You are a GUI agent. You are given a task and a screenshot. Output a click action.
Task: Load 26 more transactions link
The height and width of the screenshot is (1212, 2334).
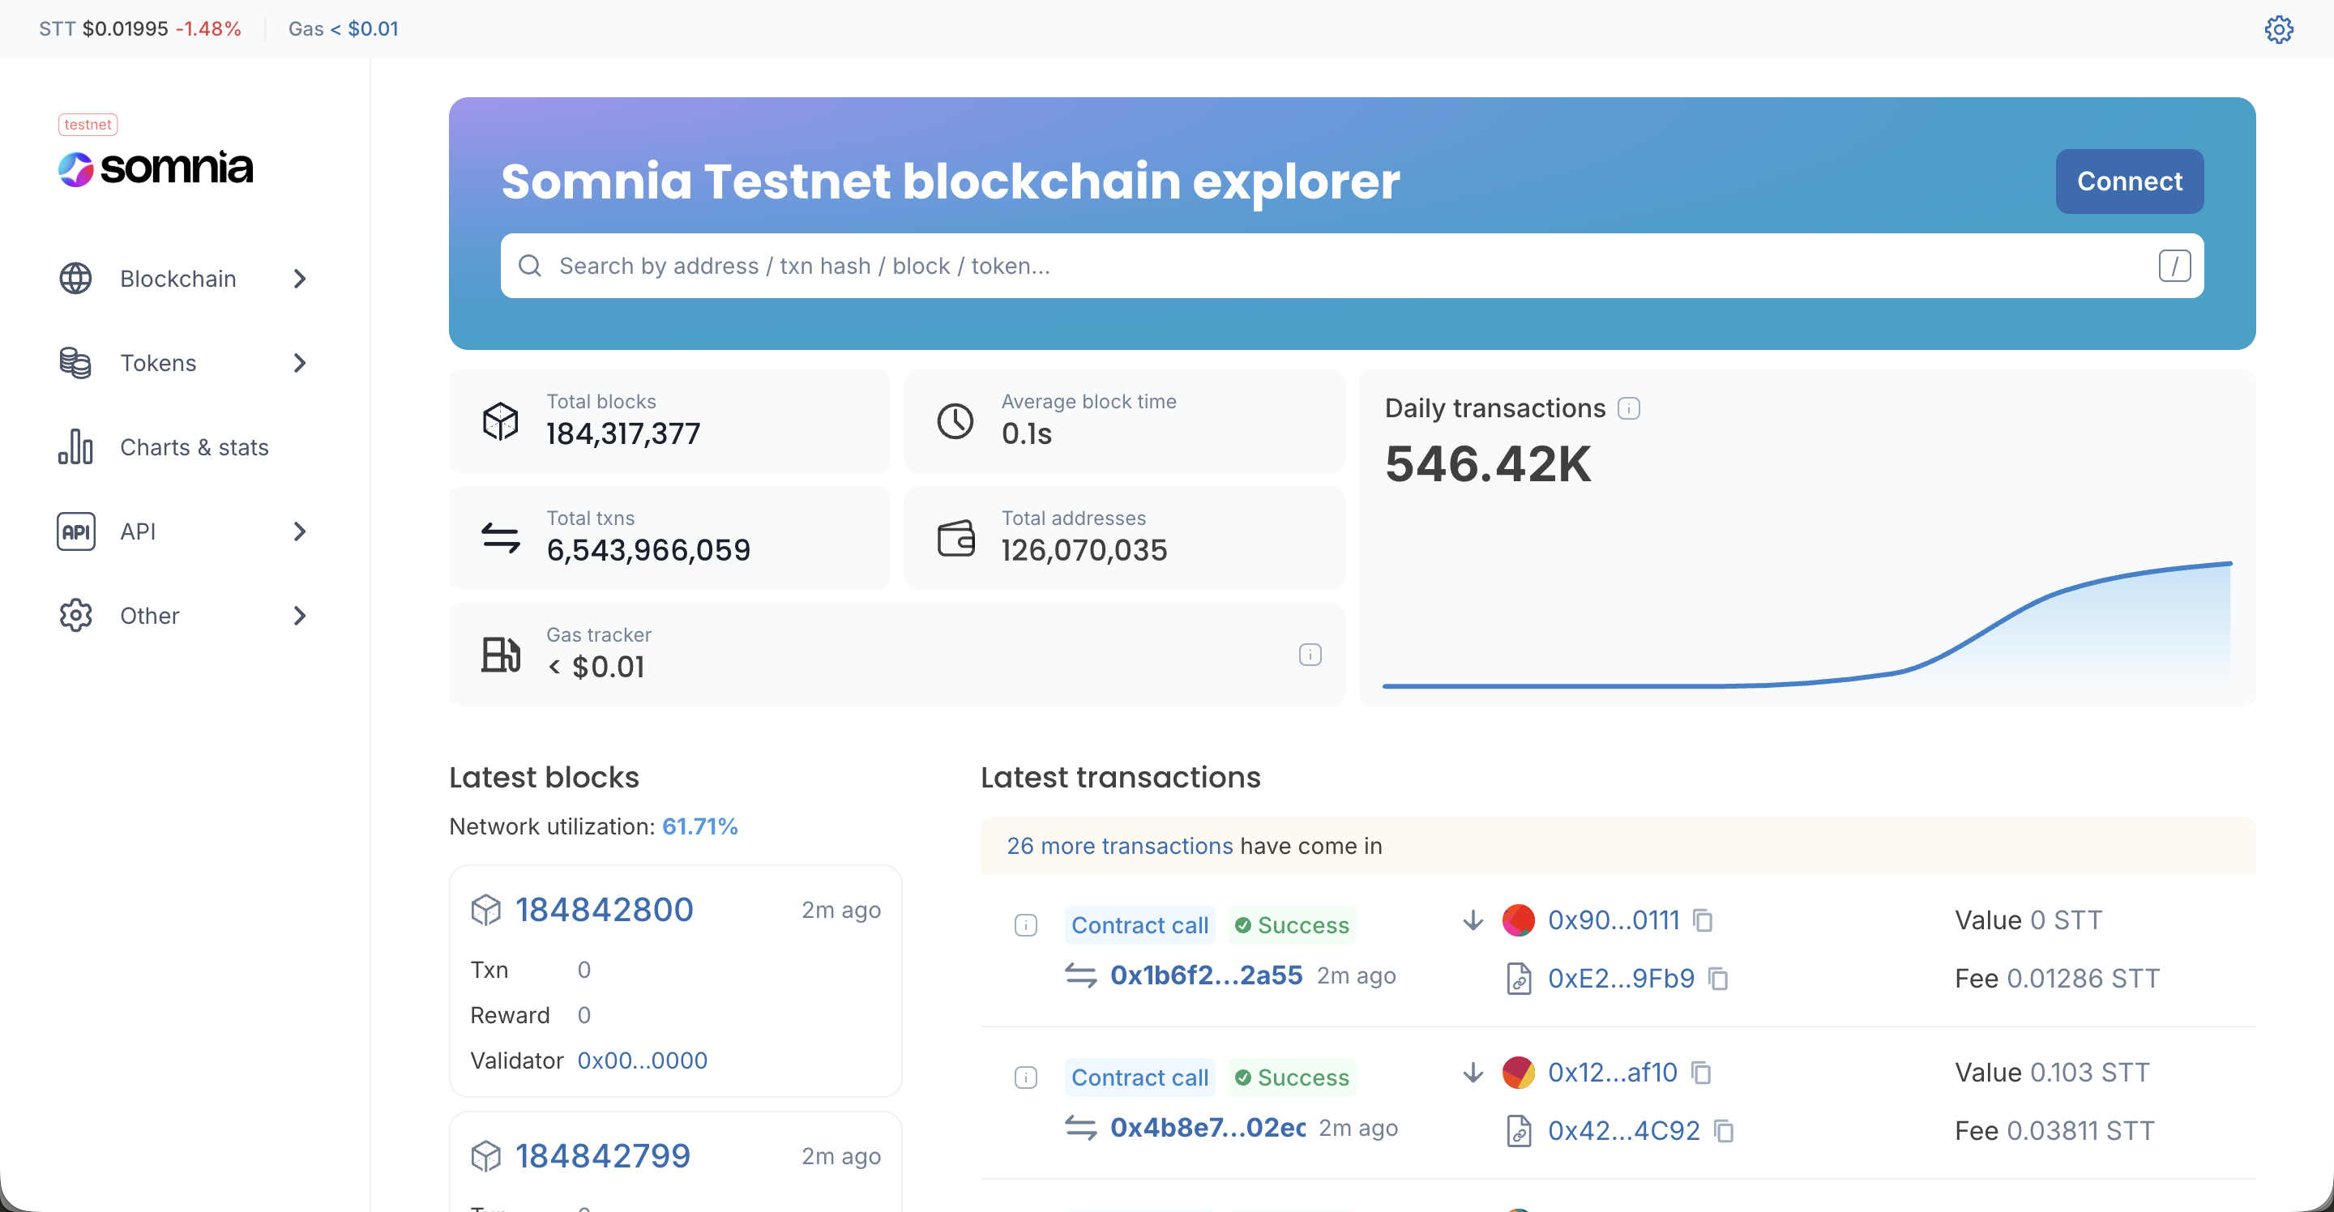click(1119, 845)
